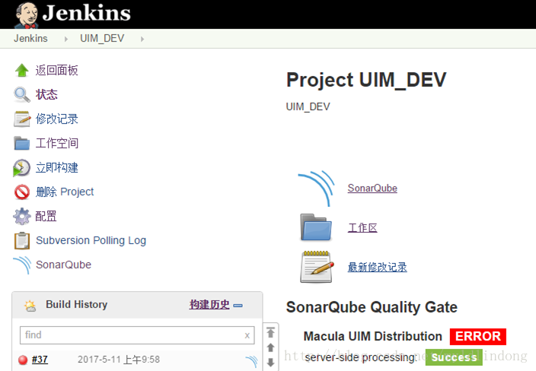Viewport: 536px width, 371px height.
Task: Click the SonarQube wave icon in the sidebar
Action: point(22,265)
